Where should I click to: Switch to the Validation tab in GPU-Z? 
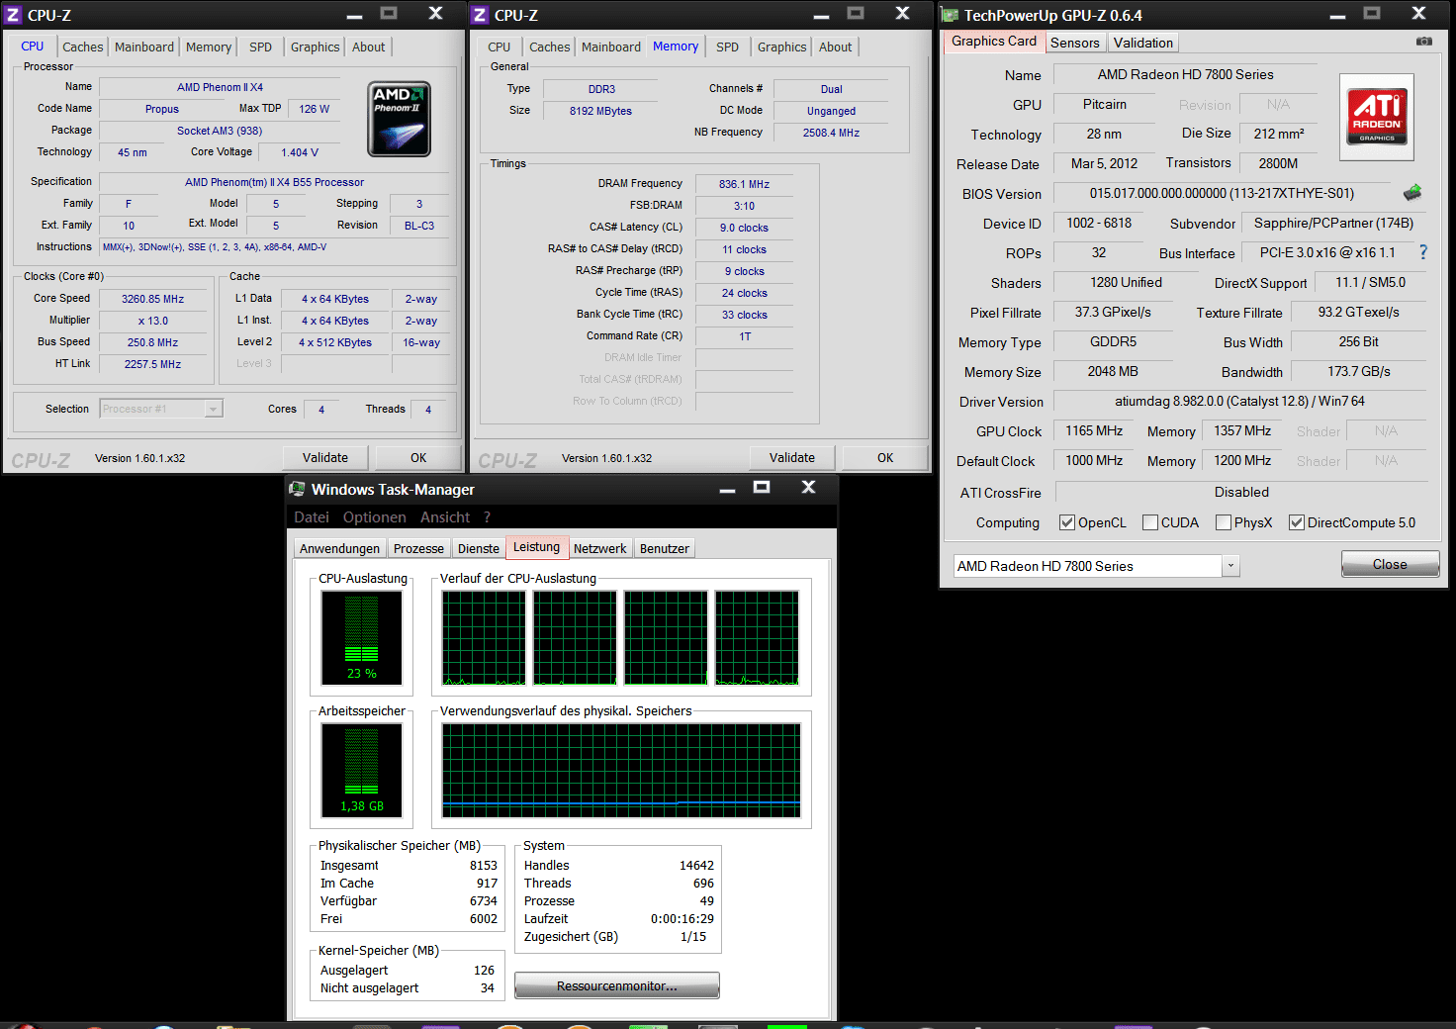1142,43
